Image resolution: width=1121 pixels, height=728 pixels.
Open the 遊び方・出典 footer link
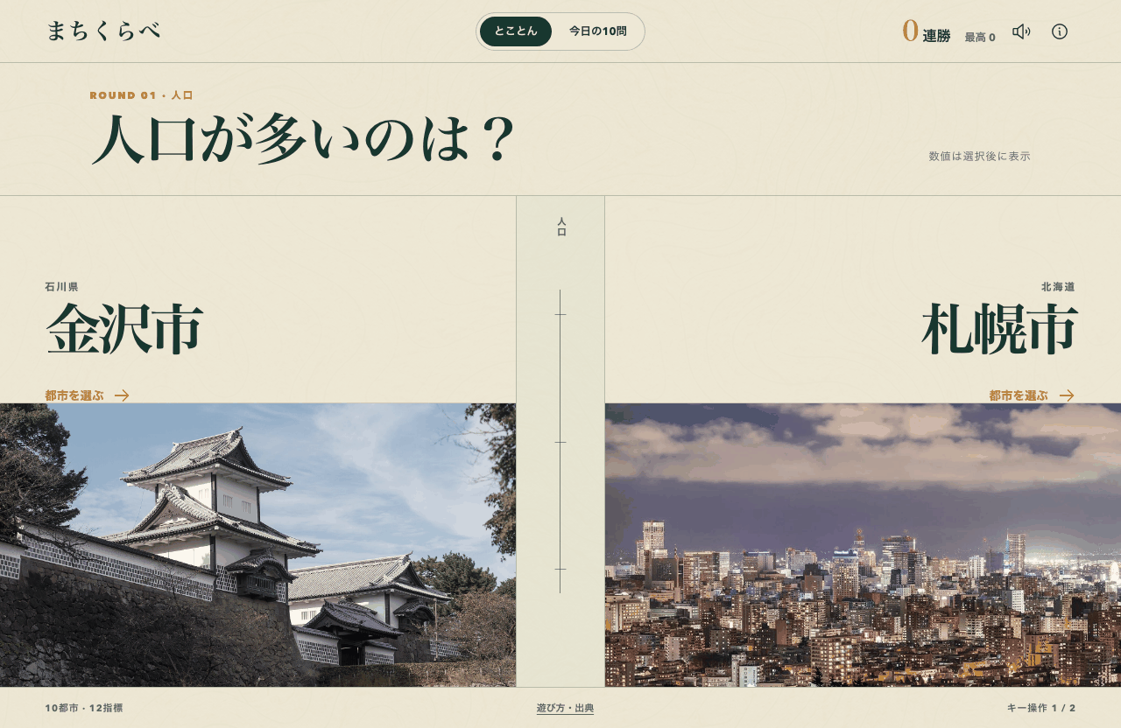tap(565, 708)
